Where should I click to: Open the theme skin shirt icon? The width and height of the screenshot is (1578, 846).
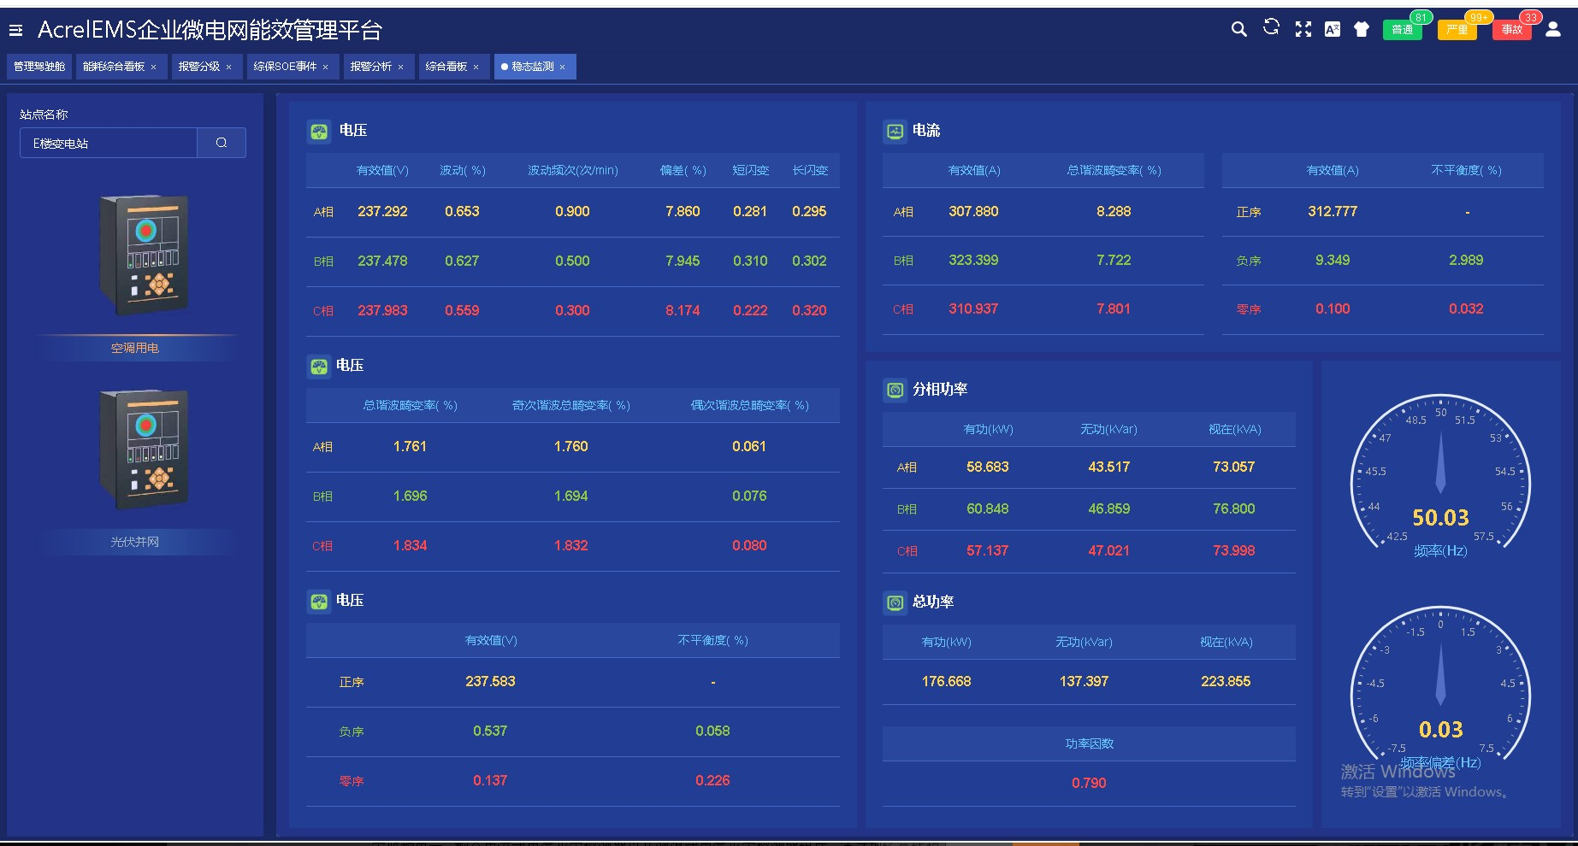click(1362, 30)
